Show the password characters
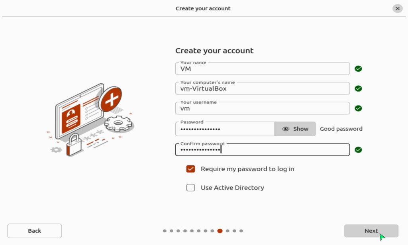Screen dimensions: 408x245 295,129
